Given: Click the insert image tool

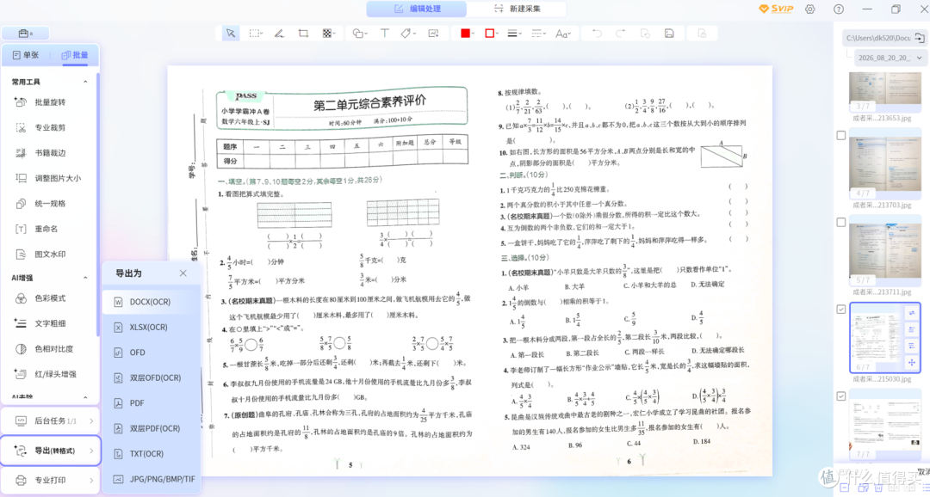Looking at the screenshot, I should click(433, 34).
